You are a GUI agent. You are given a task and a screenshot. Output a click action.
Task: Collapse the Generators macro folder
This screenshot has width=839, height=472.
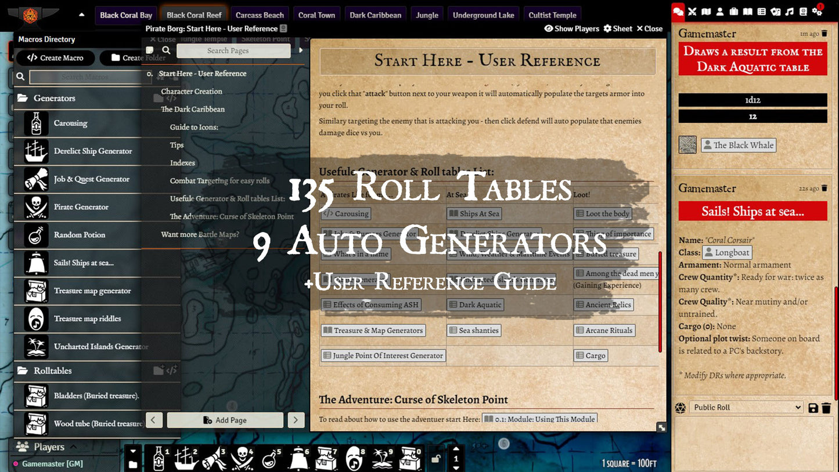point(53,99)
